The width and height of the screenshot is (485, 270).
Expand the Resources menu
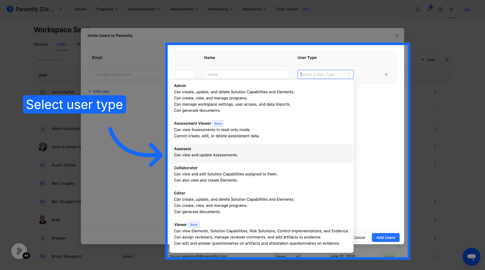254,9
